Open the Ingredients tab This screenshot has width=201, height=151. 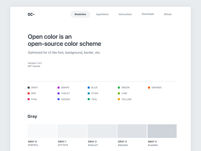[x=102, y=14]
